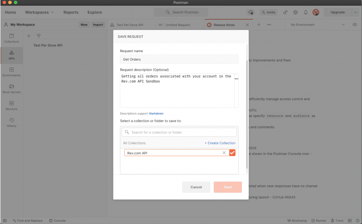
Task: Open the Mock Servers sidebar panel
Action: pyautogui.click(x=12, y=89)
